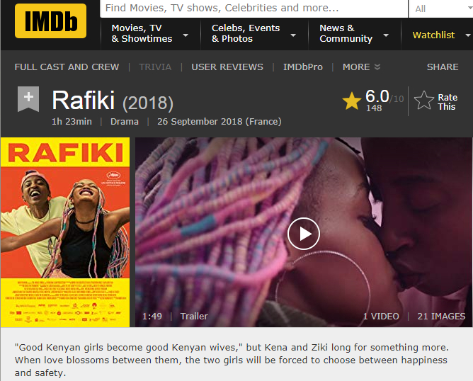The height and width of the screenshot is (381, 473).
Task: Click the Drama genre link
Action: pos(125,122)
